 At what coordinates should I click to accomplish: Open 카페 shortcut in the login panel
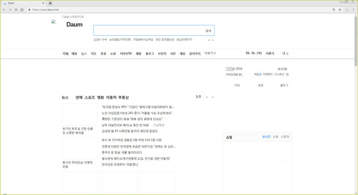click(237, 85)
